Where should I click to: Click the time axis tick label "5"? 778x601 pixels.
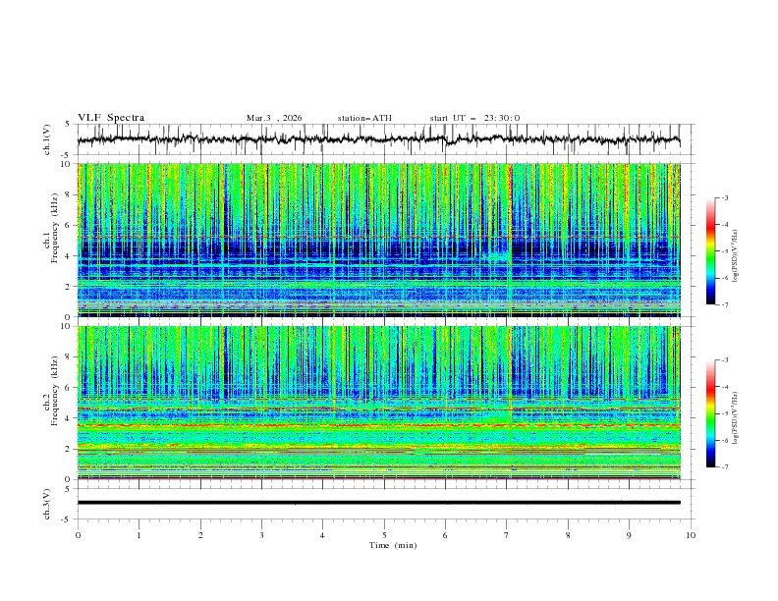[x=384, y=535]
